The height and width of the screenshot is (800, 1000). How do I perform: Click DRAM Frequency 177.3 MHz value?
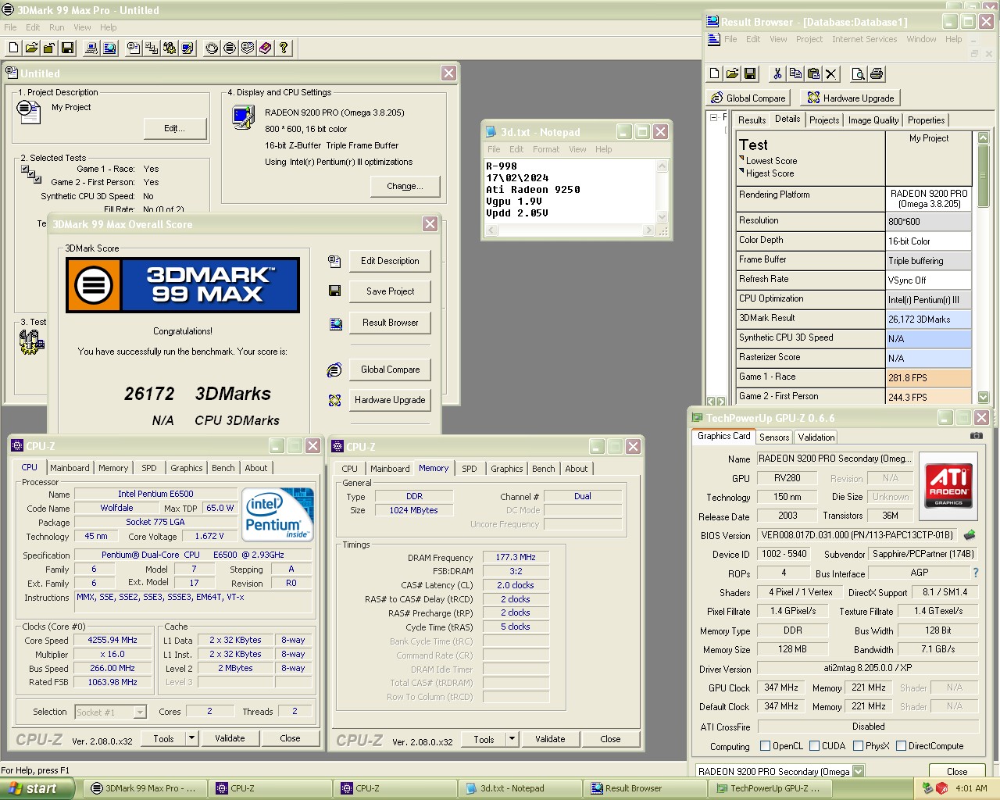pos(516,557)
